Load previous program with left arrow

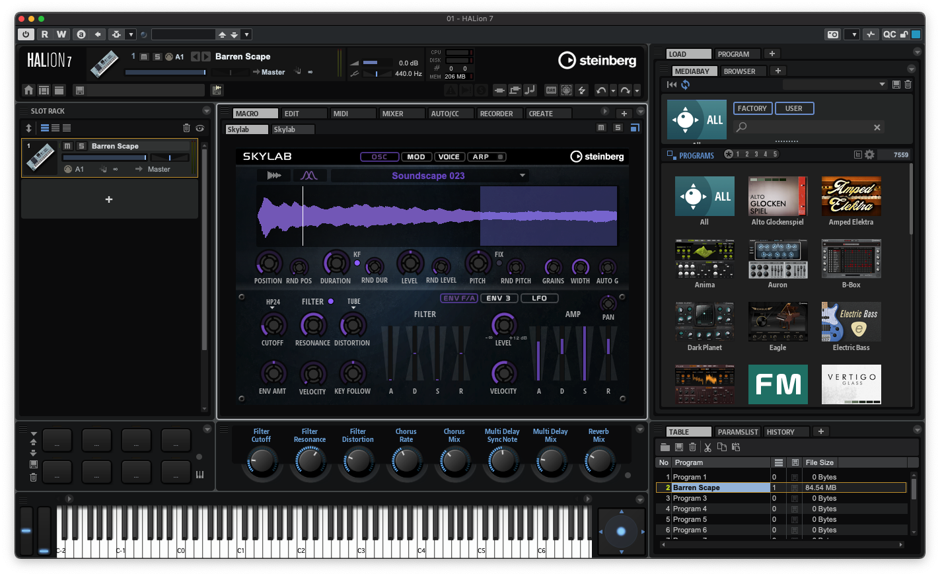coord(195,57)
